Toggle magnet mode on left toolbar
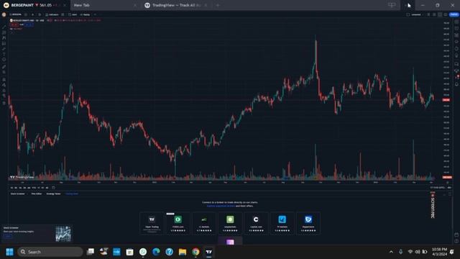 4,80
